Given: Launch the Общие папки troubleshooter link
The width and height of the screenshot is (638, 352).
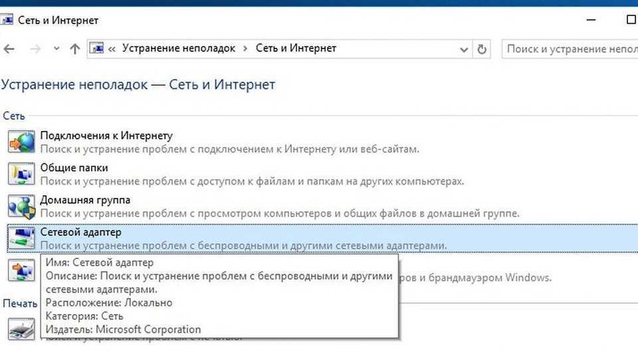Looking at the screenshot, I should click(74, 167).
